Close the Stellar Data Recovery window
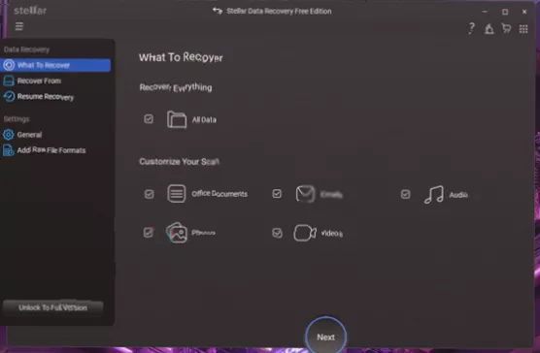The height and width of the screenshot is (353, 540). tap(524, 12)
